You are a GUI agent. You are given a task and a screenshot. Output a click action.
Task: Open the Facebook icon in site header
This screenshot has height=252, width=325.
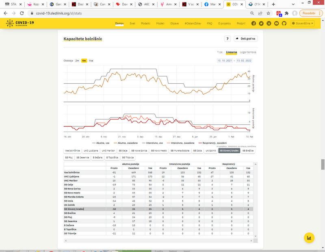point(253,24)
